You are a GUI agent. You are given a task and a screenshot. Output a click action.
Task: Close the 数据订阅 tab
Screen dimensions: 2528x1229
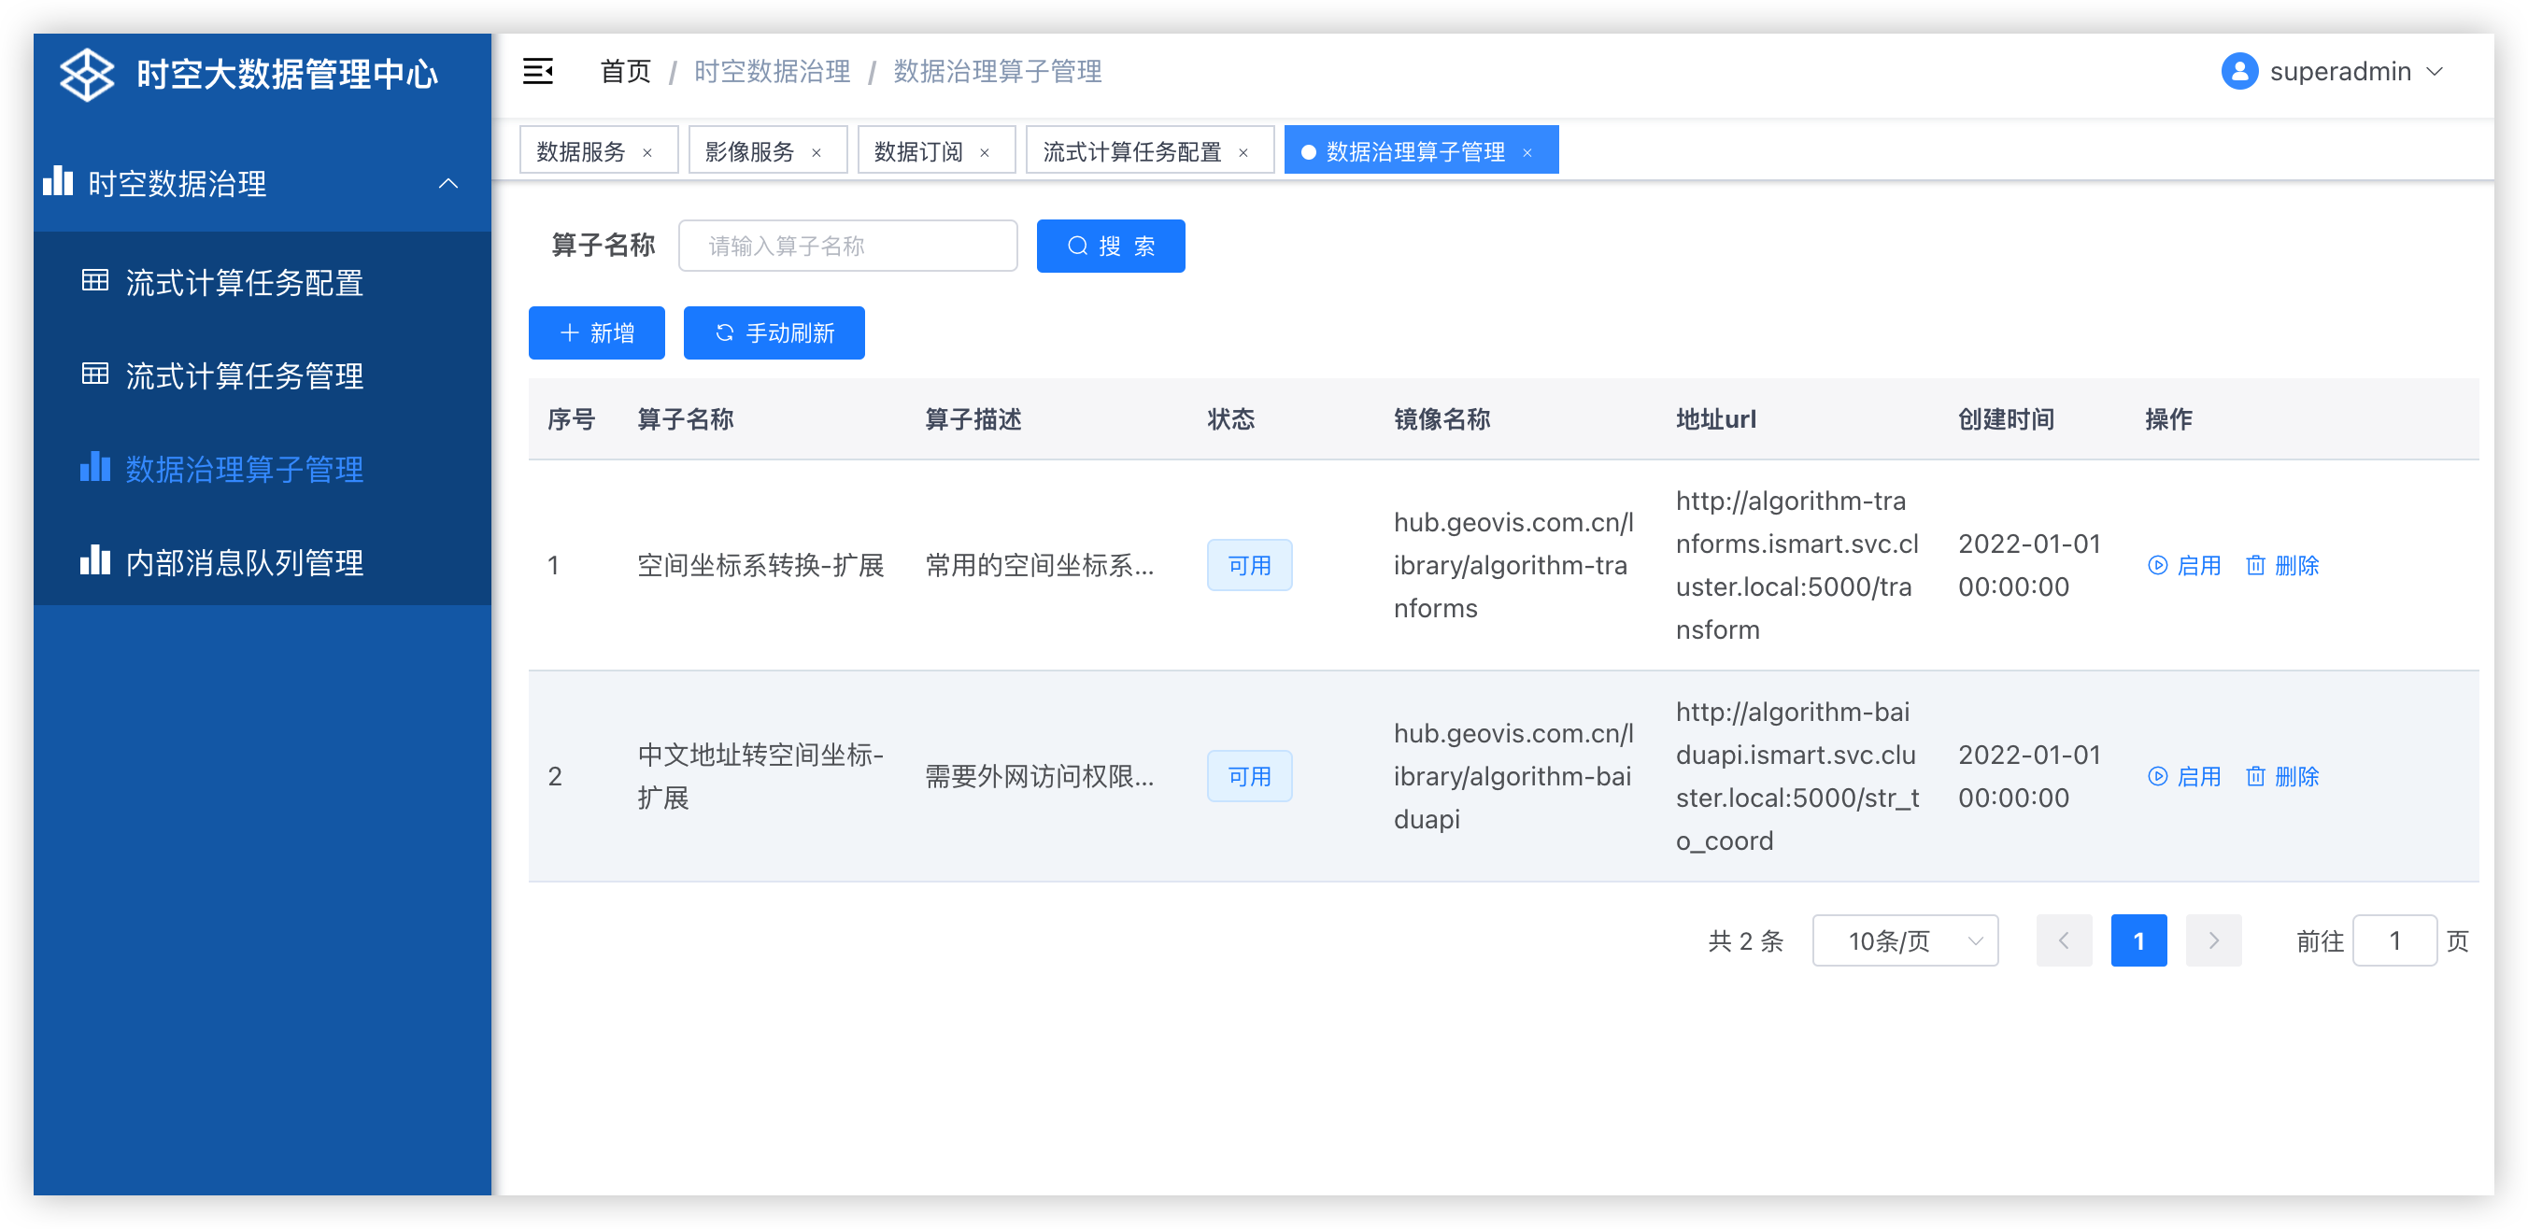986,153
